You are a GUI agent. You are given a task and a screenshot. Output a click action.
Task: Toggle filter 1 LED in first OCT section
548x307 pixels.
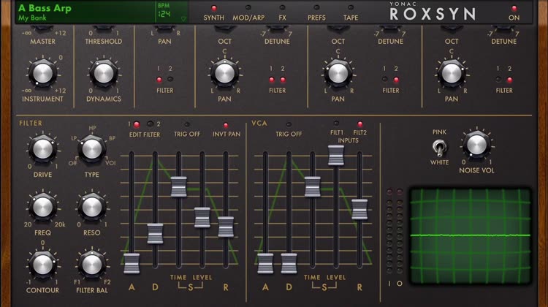272,80
